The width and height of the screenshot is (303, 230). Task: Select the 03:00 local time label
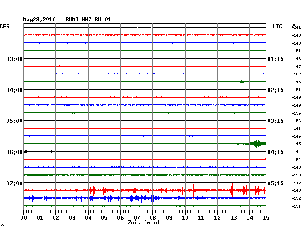point(14,59)
